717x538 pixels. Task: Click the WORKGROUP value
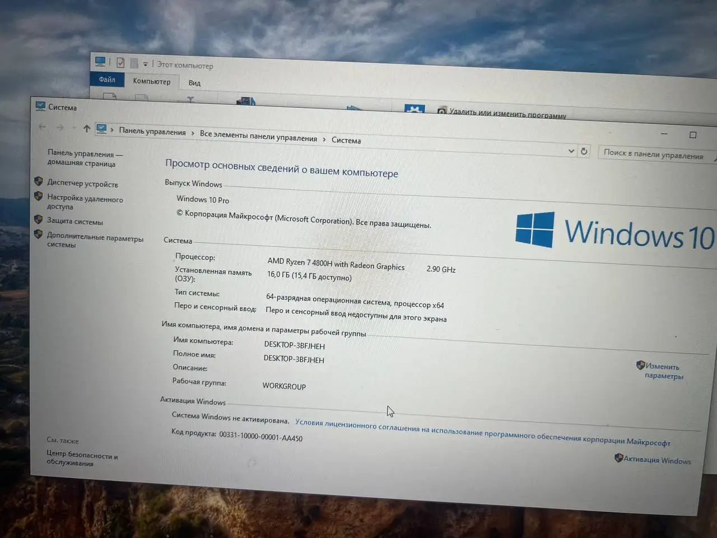[x=284, y=386]
